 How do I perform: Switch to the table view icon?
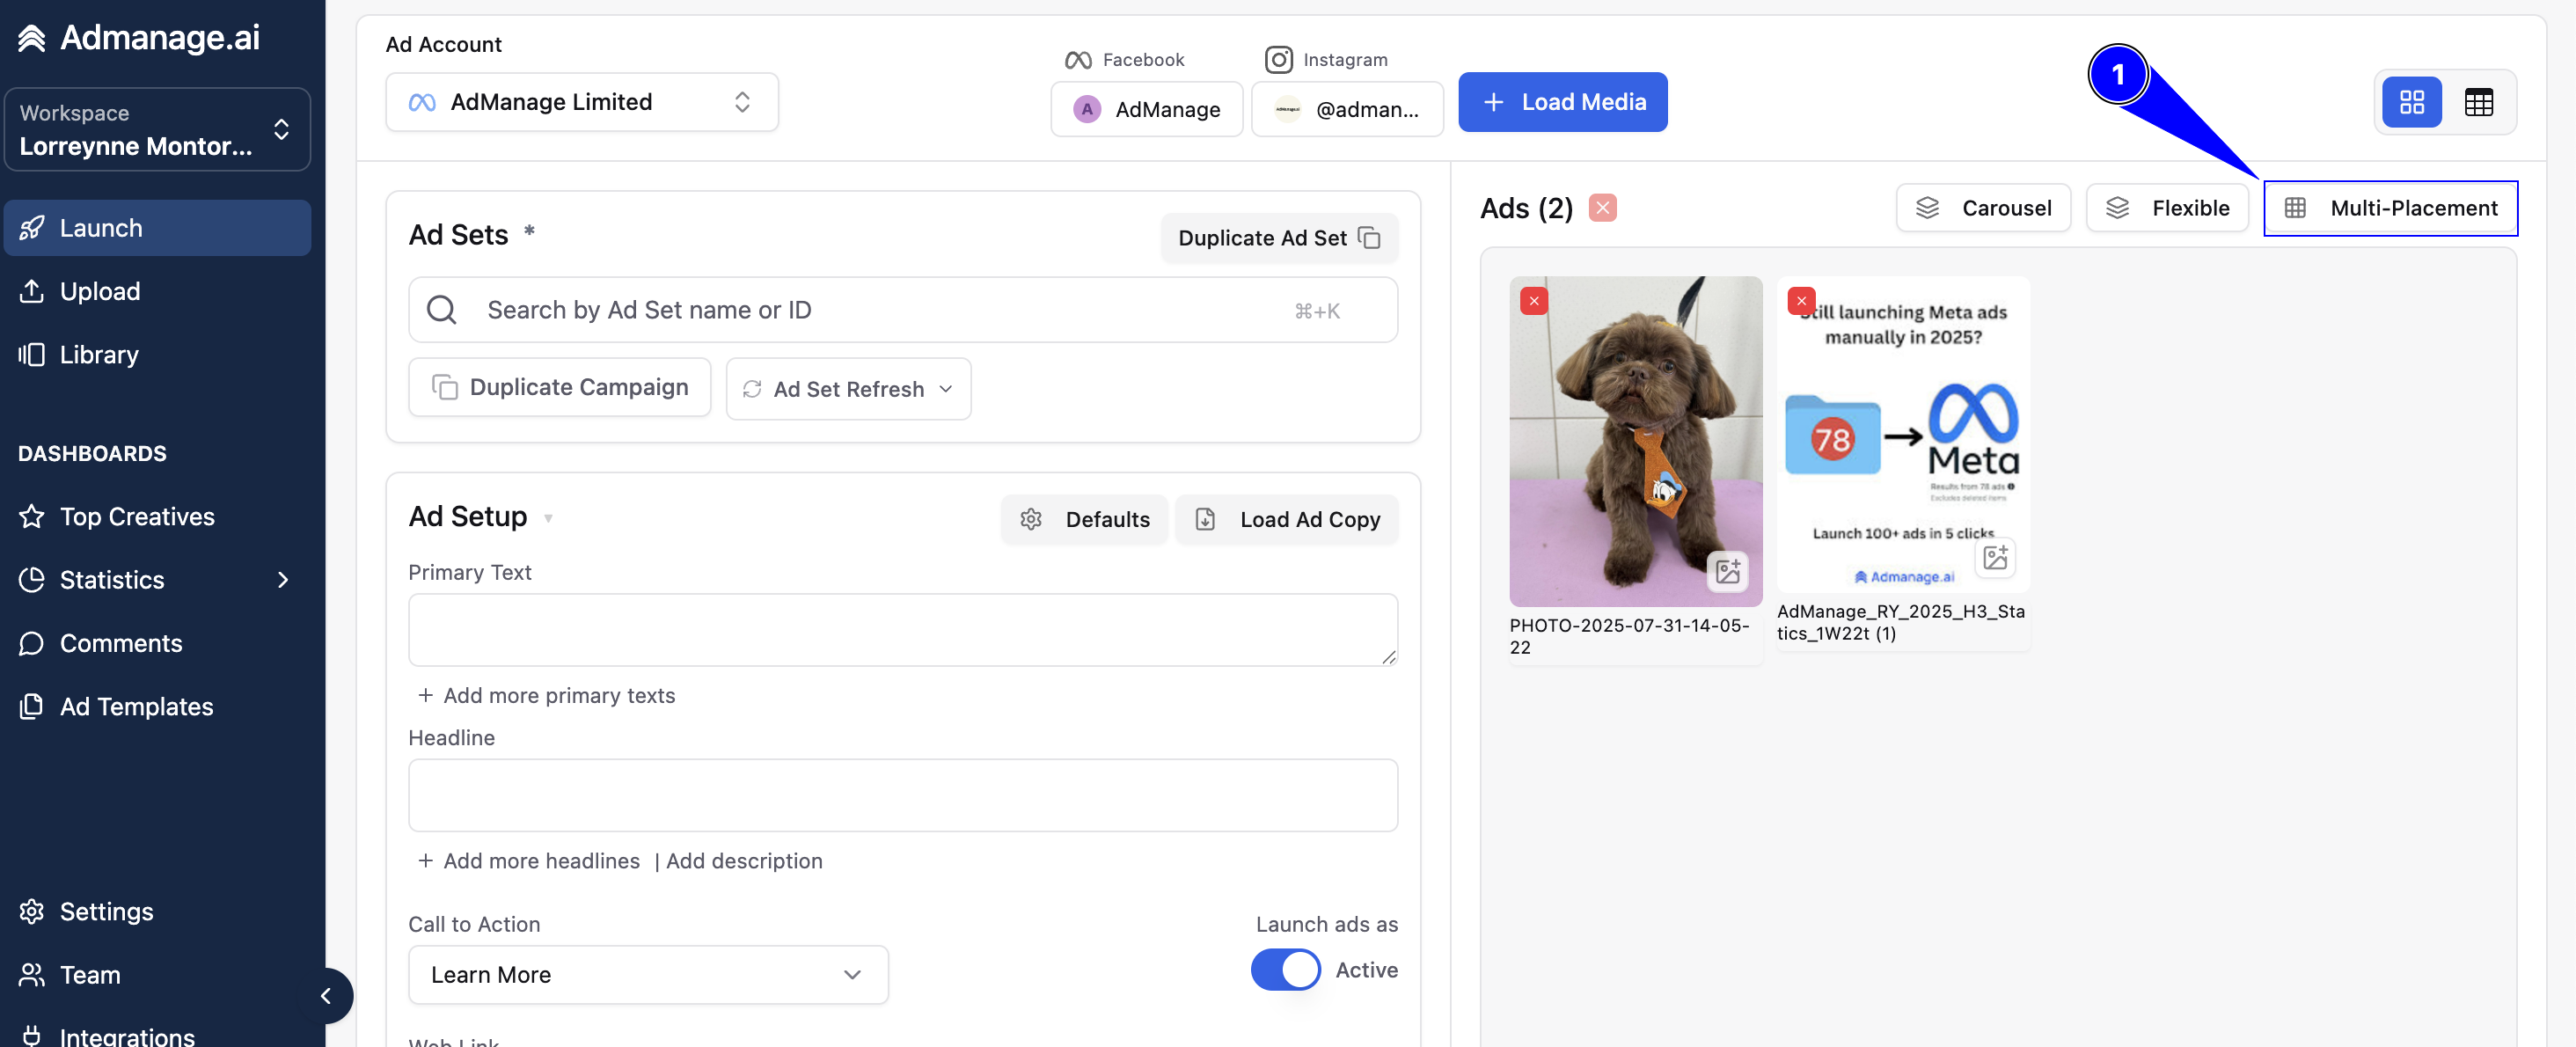coord(2478,102)
